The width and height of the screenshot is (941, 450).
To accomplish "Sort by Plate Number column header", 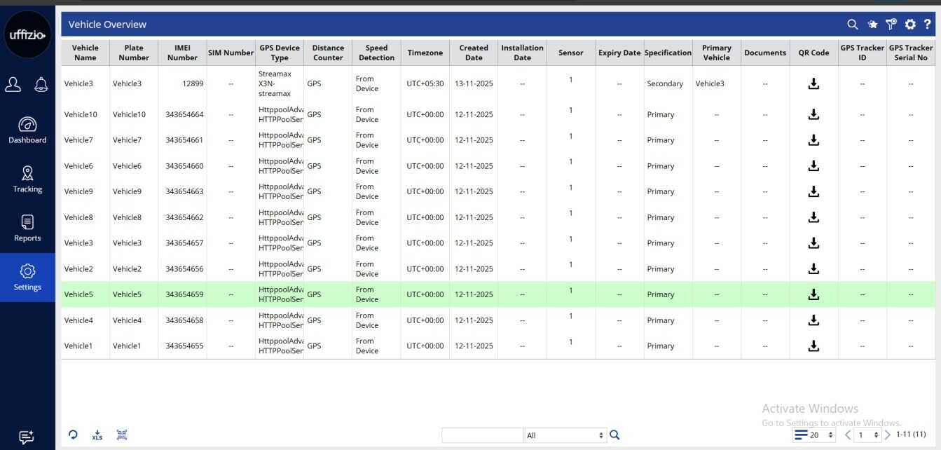I will pyautogui.click(x=134, y=53).
